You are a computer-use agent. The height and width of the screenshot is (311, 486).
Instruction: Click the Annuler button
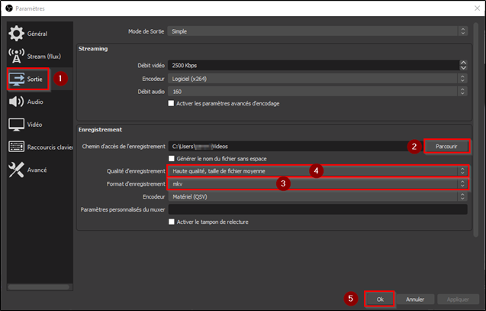(x=414, y=299)
